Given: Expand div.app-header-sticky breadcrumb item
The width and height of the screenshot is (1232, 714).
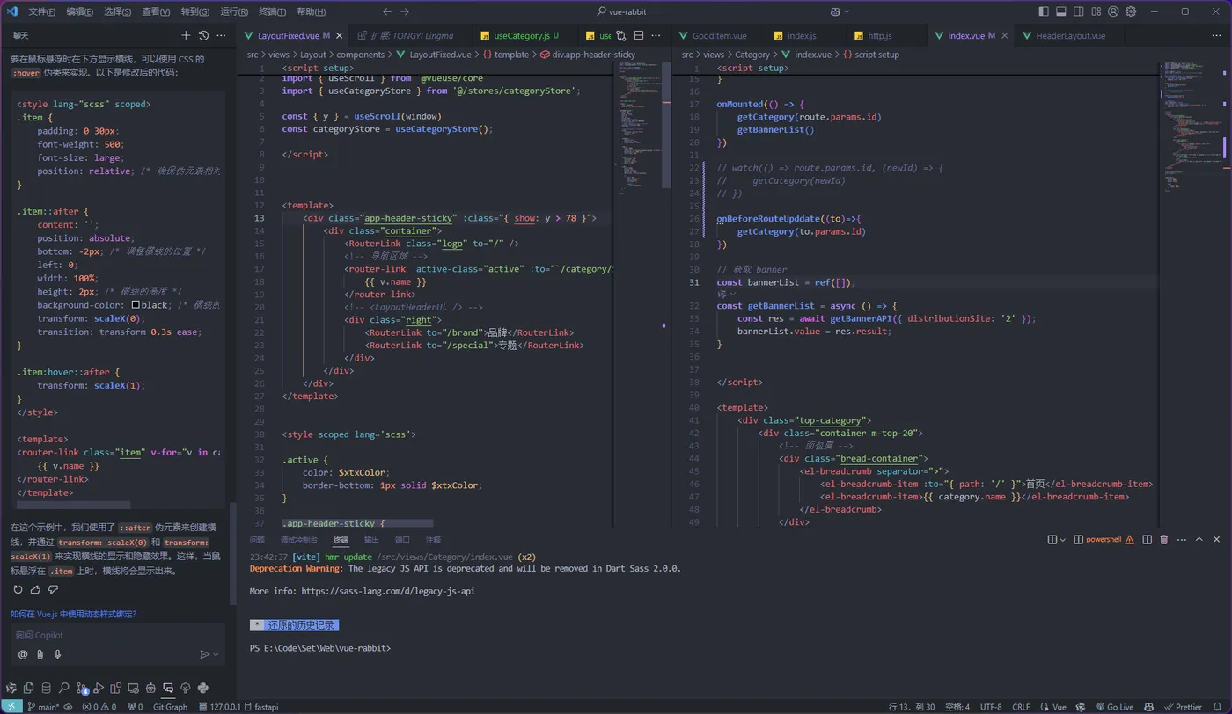Looking at the screenshot, I should click(587, 55).
